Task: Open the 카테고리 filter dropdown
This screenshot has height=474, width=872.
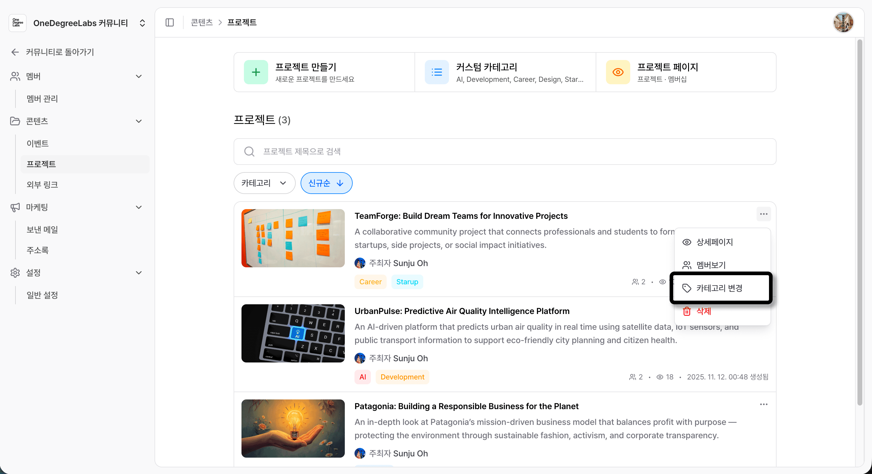Action: point(265,183)
